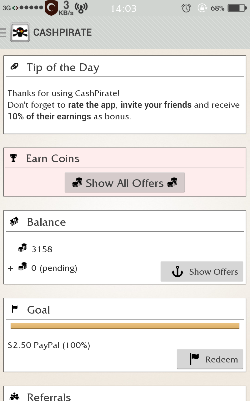This screenshot has height=401, width=250.
Task: Click the $2.50 PayPal goal text
Action: [49, 345]
